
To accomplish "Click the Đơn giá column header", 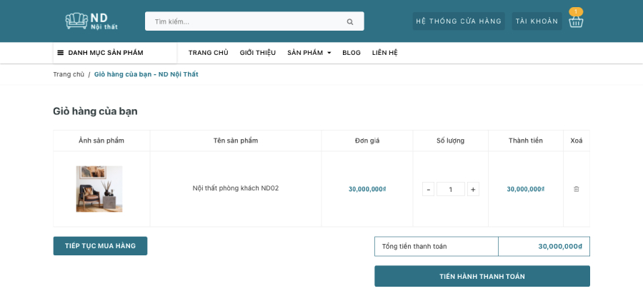I will 367,141.
